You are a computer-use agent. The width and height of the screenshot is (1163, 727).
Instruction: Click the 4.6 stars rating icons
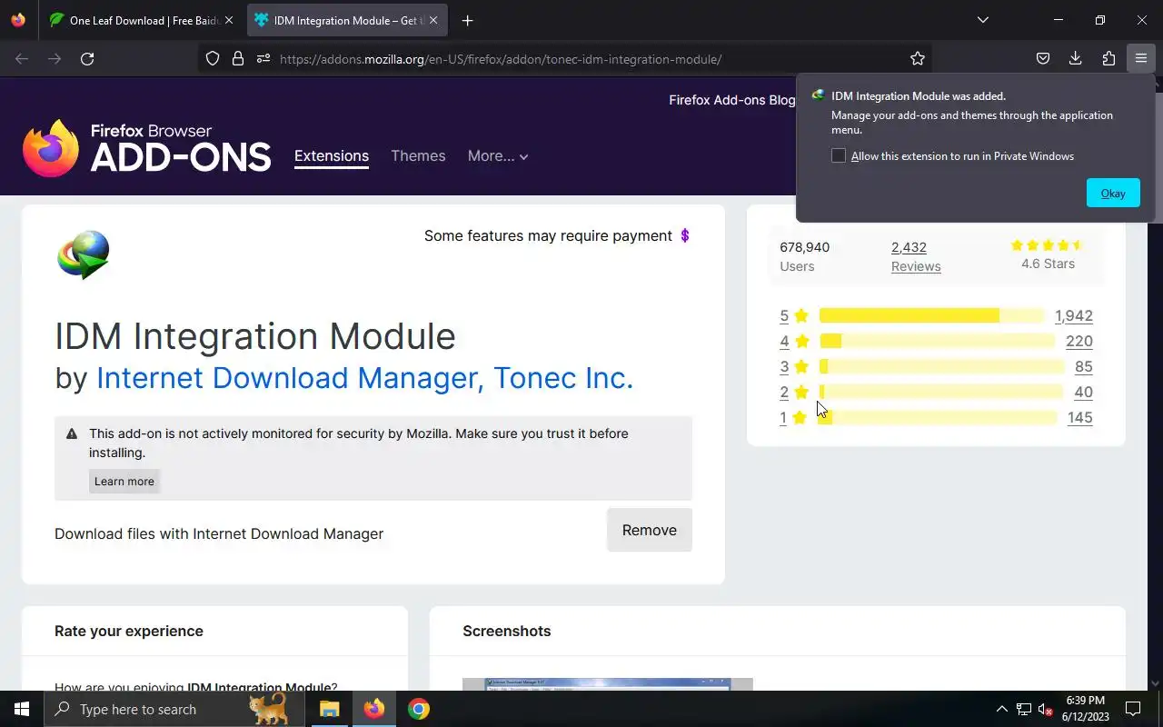point(1048,245)
